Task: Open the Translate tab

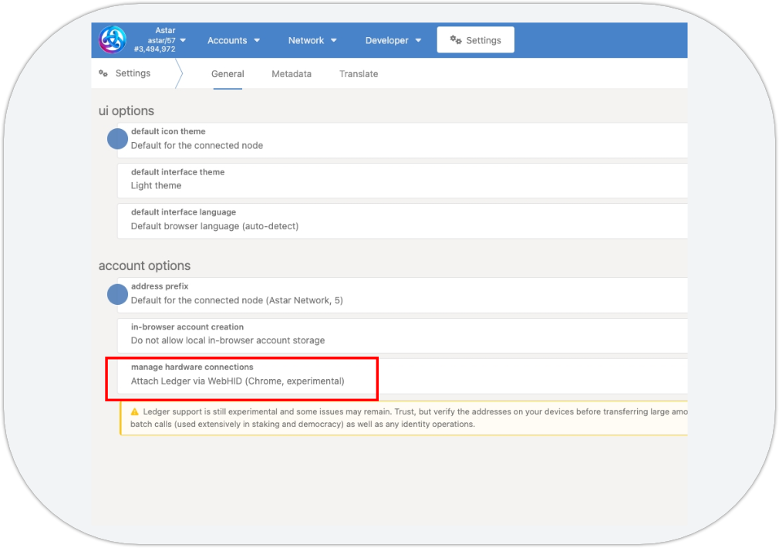Action: click(x=359, y=74)
